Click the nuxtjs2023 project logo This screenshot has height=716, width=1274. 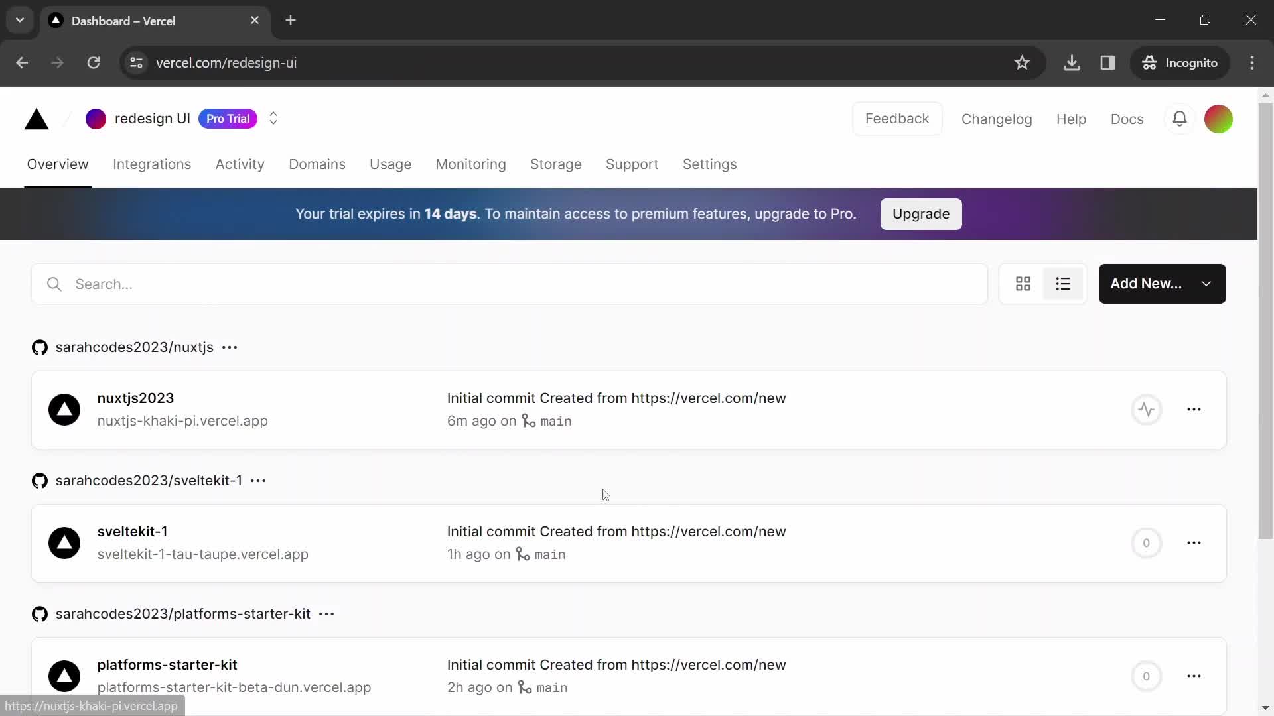click(x=64, y=410)
